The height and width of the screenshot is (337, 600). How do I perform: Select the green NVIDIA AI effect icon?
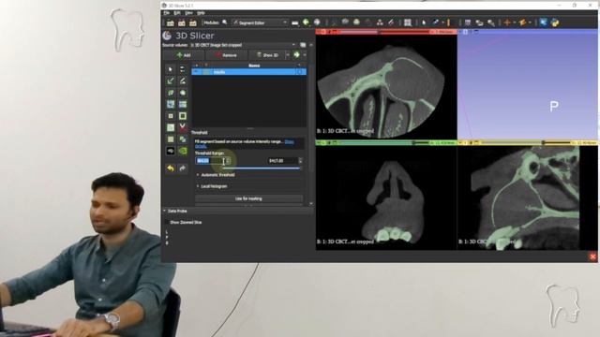tap(183, 151)
